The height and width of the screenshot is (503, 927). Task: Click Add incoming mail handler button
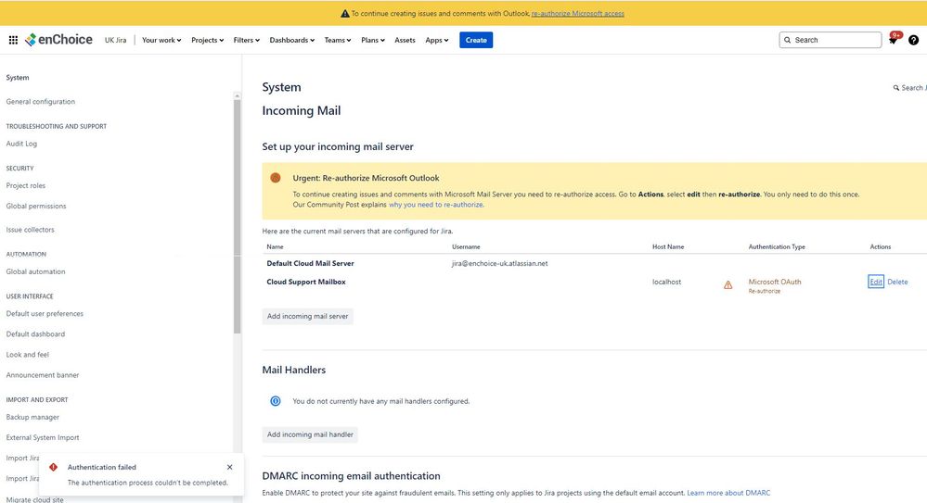(310, 434)
